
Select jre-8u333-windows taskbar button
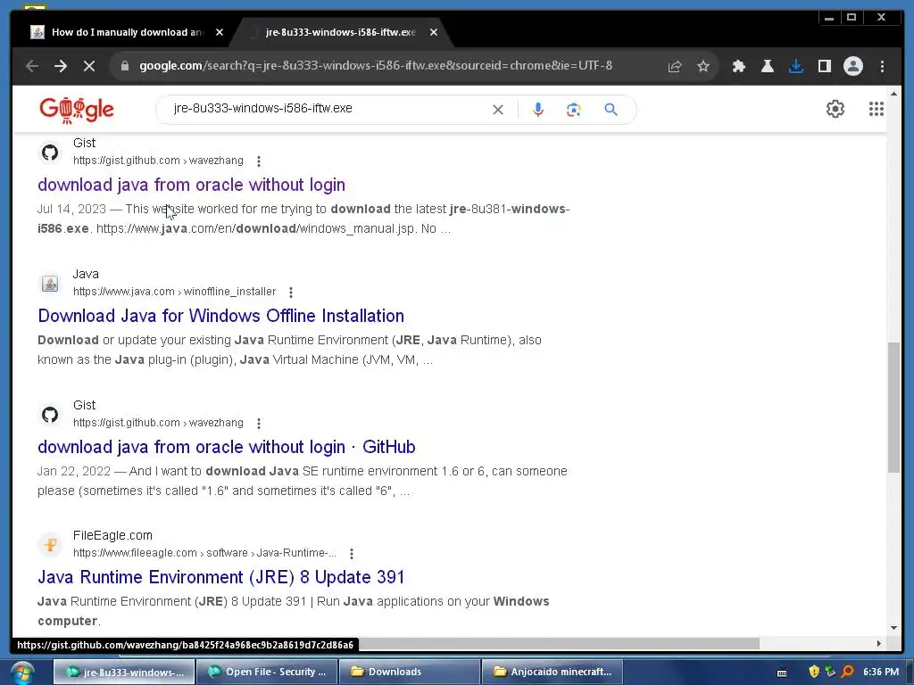point(123,672)
